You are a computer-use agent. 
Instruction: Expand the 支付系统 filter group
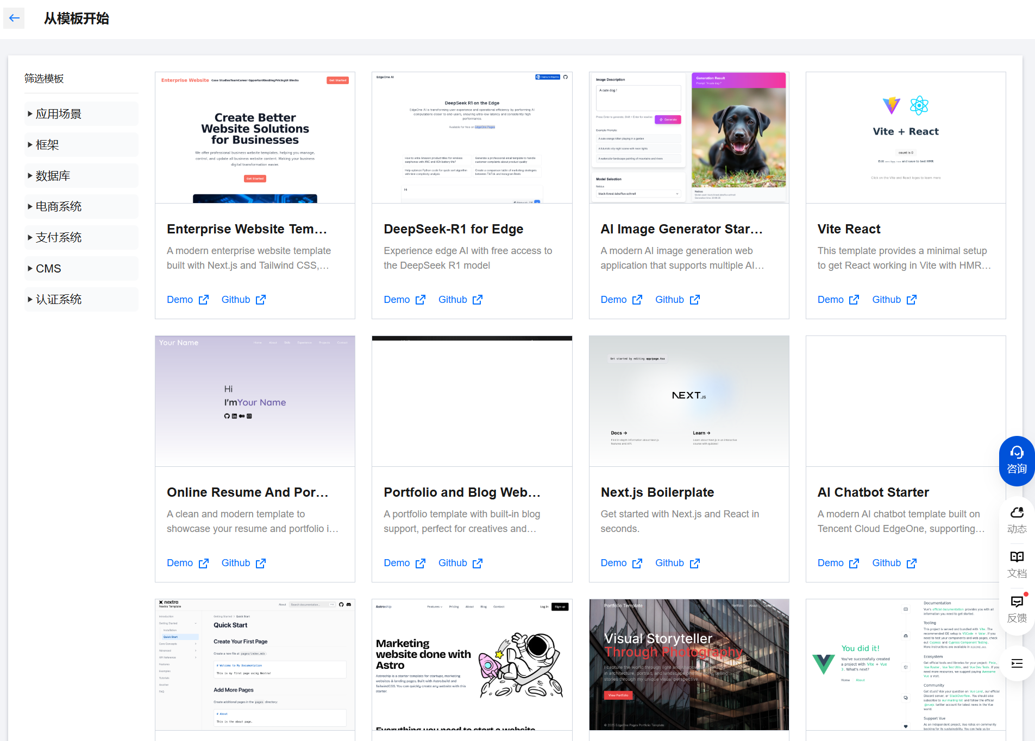click(x=81, y=238)
